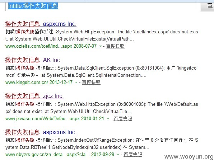Click snippet mentioning SqlException (0x80131904)
The height and width of the screenshot is (160, 214).
coord(101,72)
